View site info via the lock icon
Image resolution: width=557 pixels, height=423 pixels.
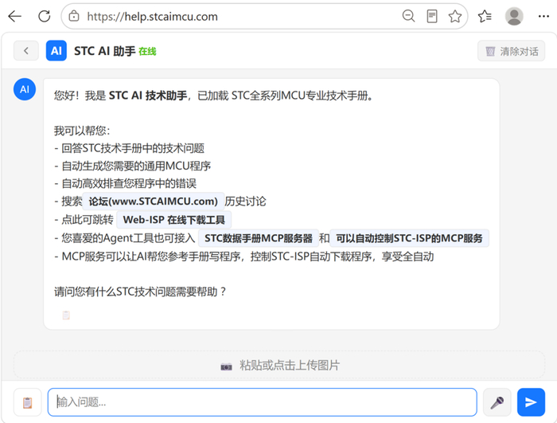(x=74, y=17)
